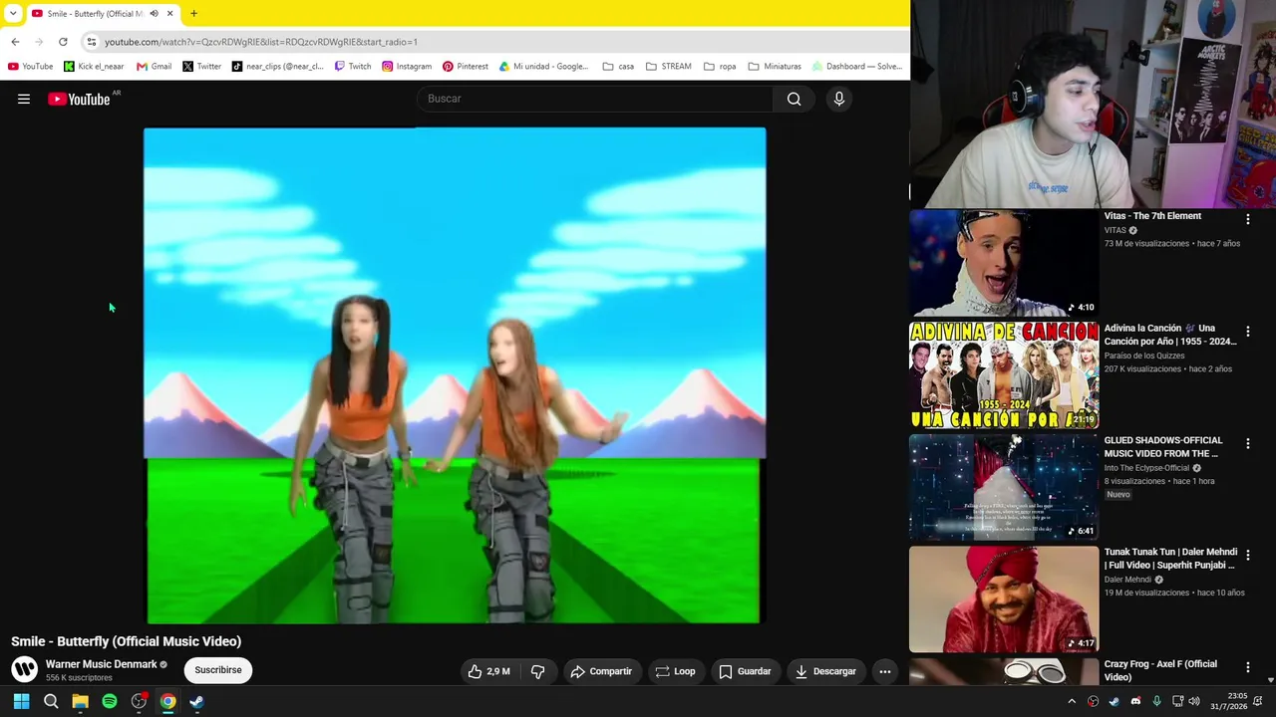Open the Pinterest bookmark
The height and width of the screenshot is (717, 1276).
(x=466, y=67)
